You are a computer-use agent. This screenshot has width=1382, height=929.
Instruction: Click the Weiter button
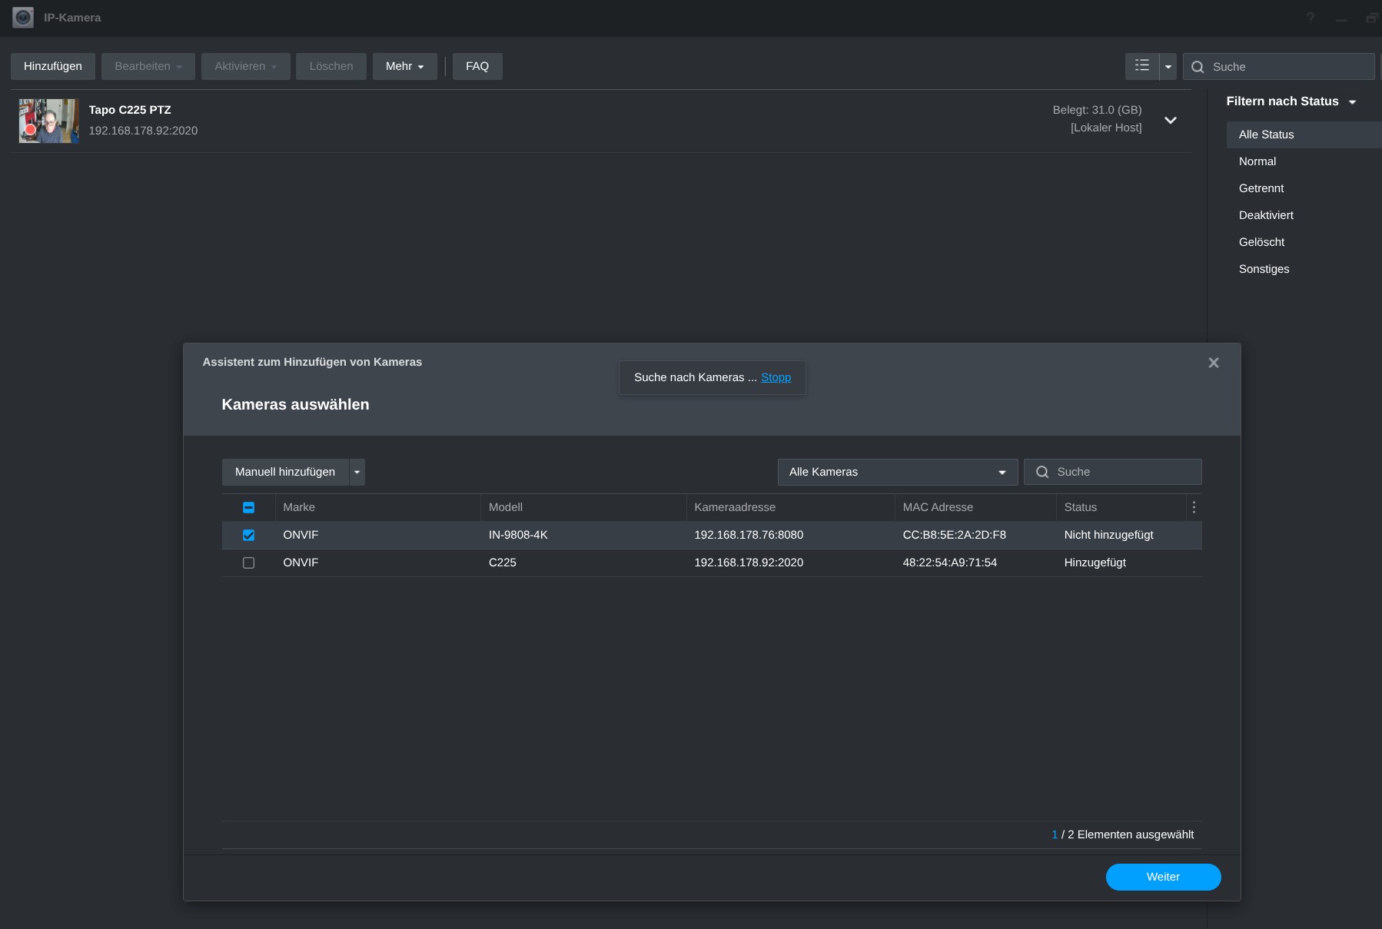[x=1162, y=877]
